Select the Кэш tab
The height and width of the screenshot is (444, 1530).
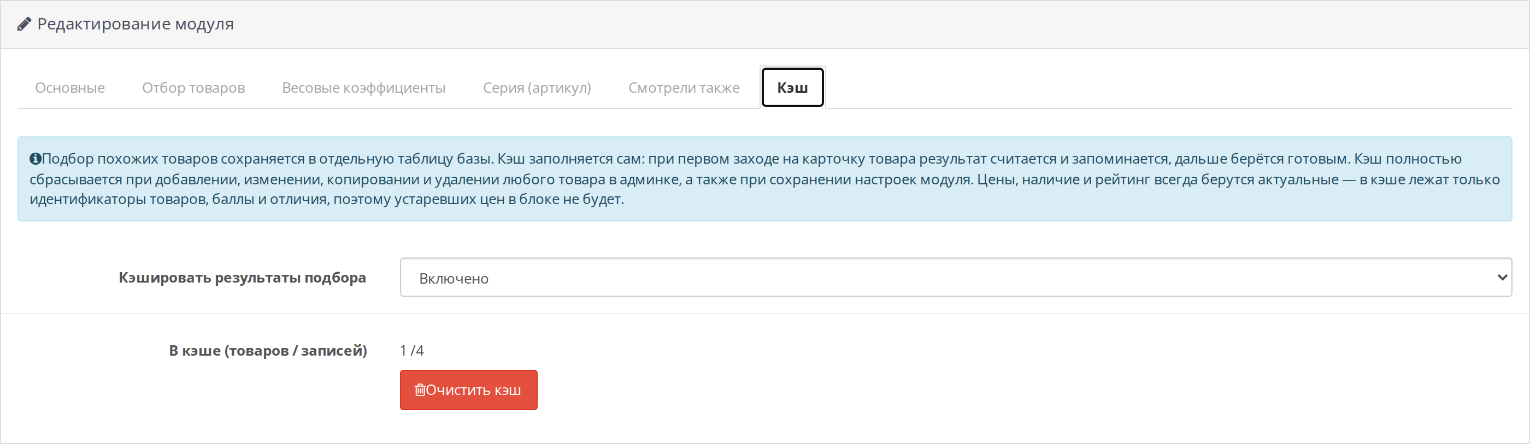point(792,88)
